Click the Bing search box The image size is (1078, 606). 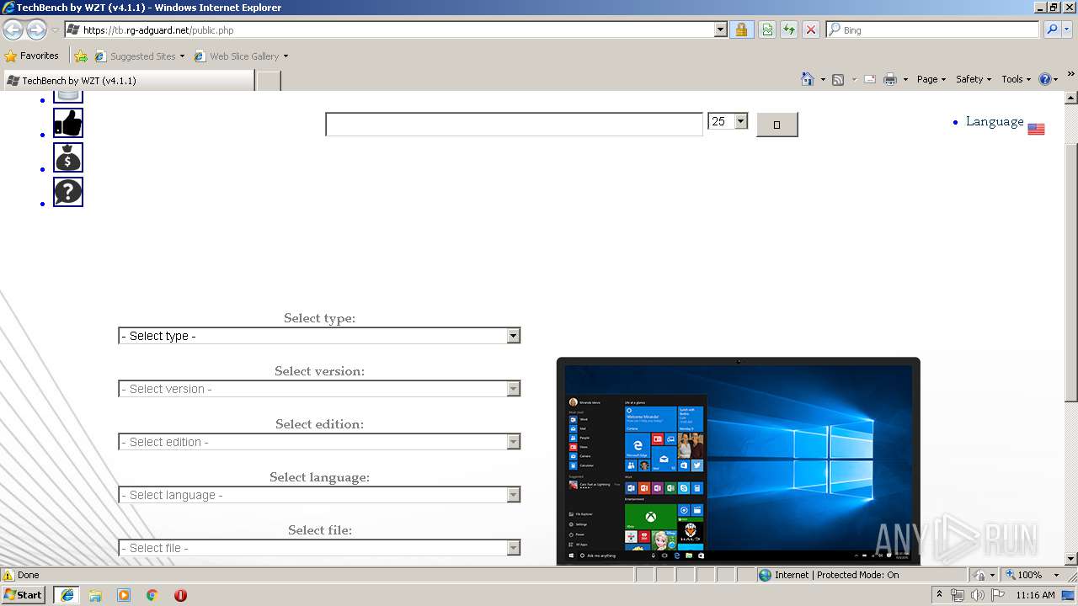click(x=932, y=29)
